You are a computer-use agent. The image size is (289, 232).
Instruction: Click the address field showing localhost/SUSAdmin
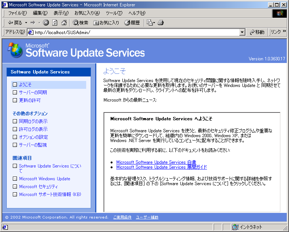pyautogui.click(x=136, y=32)
